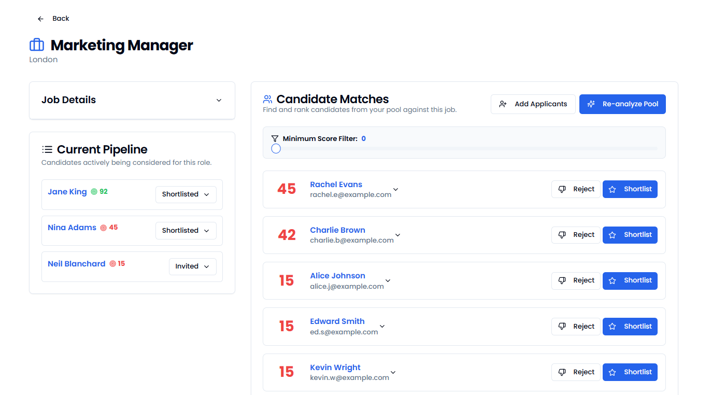Click Edward Smith's email address
Viewport: 726px width, 395px height.
pyautogui.click(x=344, y=331)
